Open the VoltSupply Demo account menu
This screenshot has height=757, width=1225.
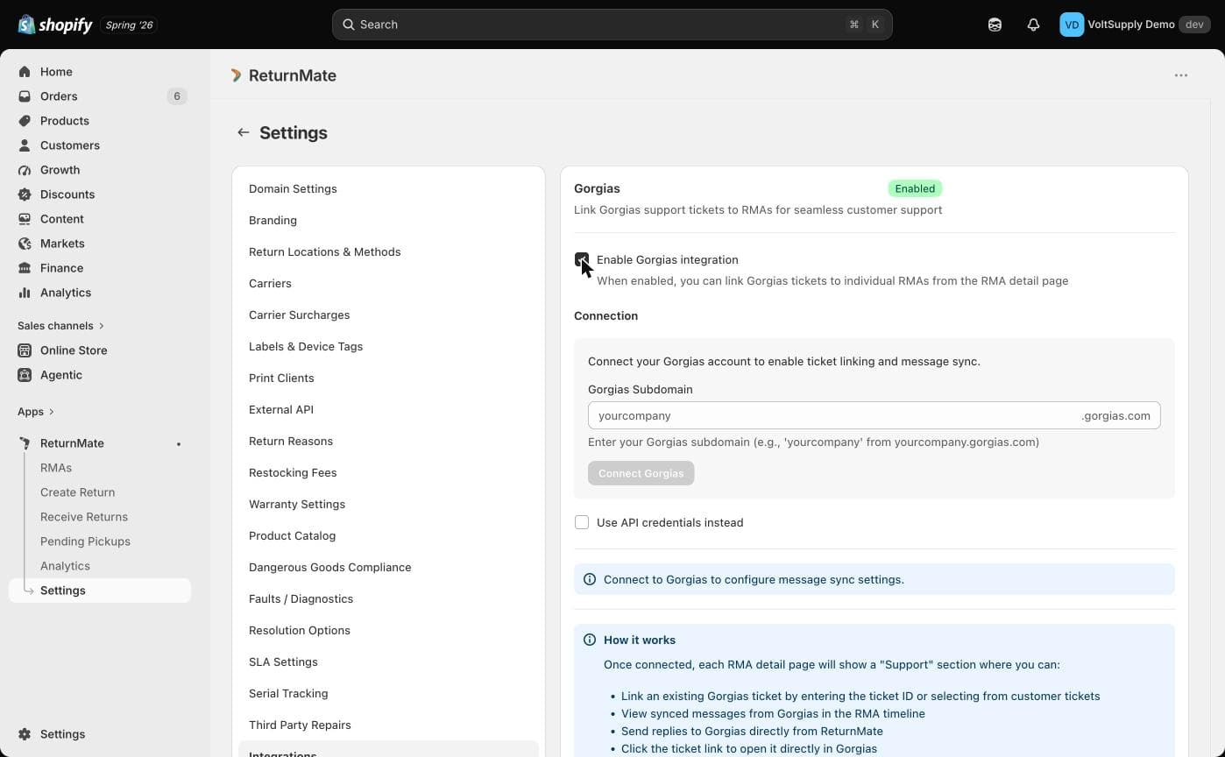click(x=1136, y=25)
